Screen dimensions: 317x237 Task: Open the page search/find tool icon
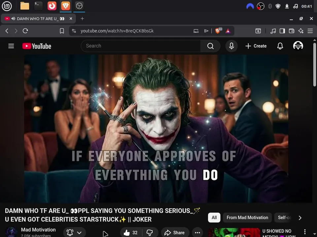(258, 31)
